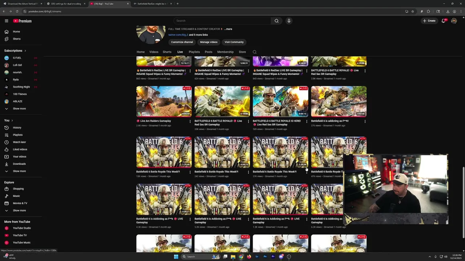Open Firefox from the taskbar
465x261 pixels.
coord(249,257)
